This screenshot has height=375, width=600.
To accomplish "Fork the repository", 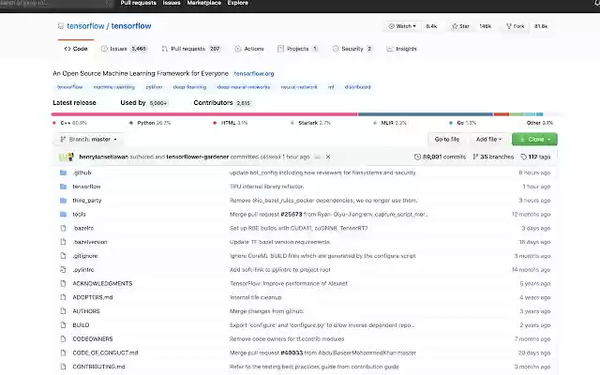I will (x=515, y=26).
